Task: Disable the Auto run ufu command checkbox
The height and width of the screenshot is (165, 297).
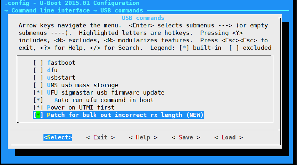Action: tap(38, 100)
